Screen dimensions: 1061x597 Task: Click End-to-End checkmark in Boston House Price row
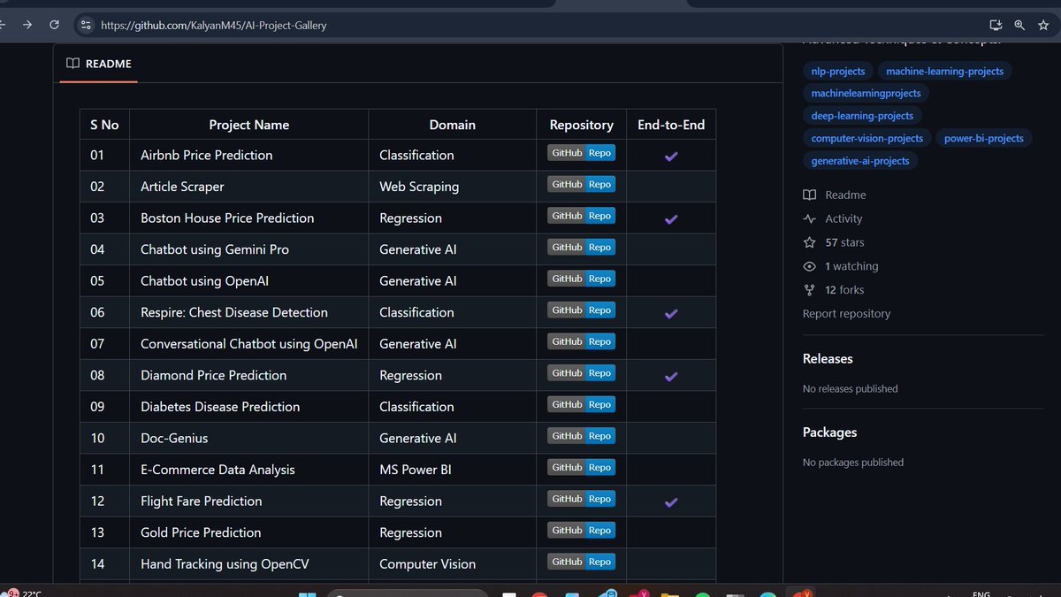[671, 218]
